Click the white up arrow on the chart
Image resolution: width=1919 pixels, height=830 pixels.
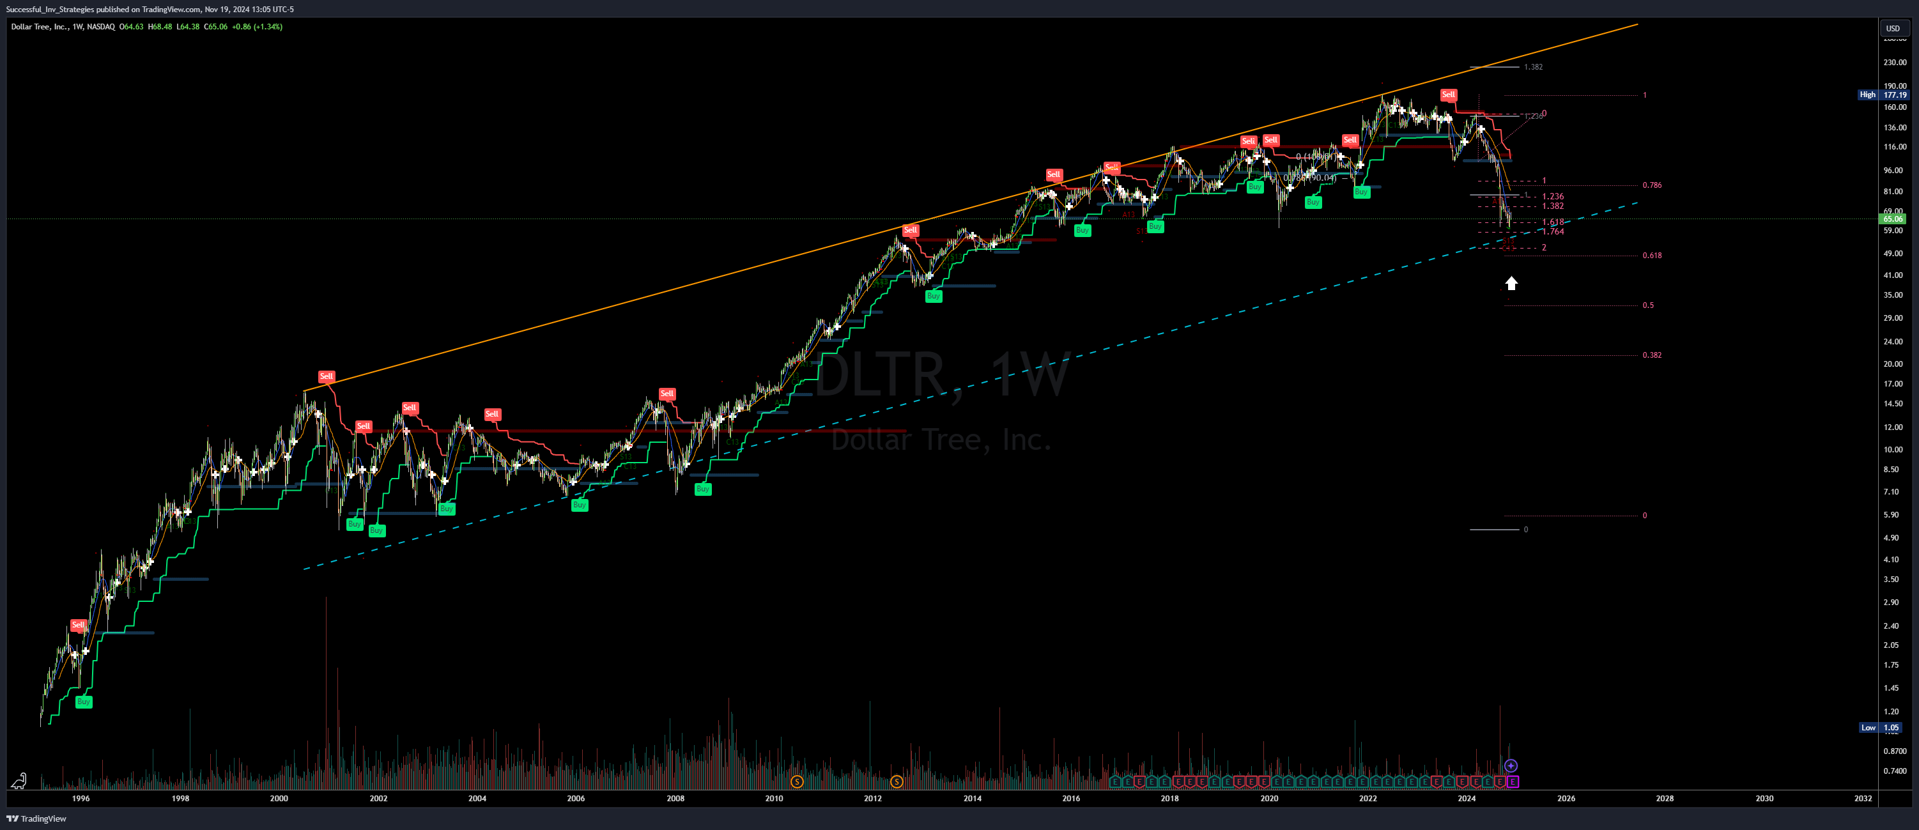(x=1511, y=283)
